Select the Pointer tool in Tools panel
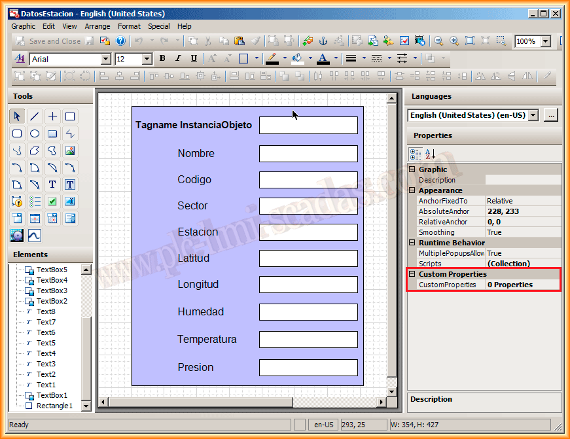Viewport: 570px width, 439px height. pyautogui.click(x=17, y=116)
